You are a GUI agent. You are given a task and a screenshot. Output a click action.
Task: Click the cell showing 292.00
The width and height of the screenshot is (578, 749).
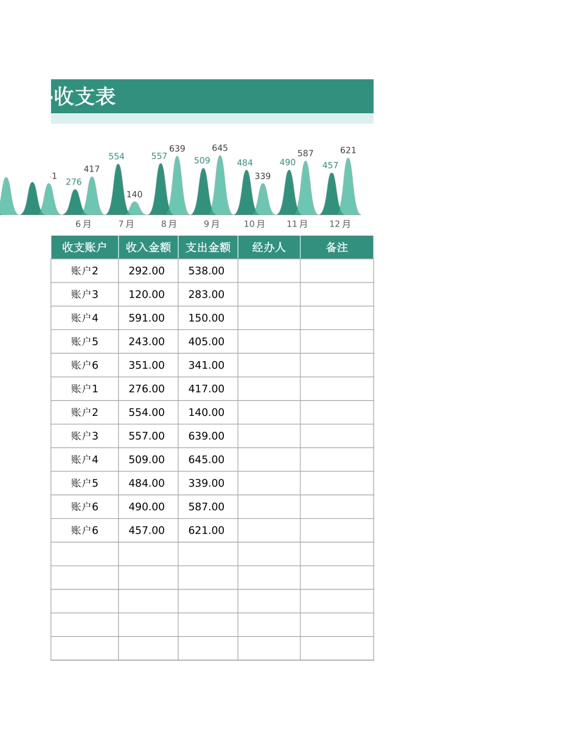pyautogui.click(x=147, y=270)
